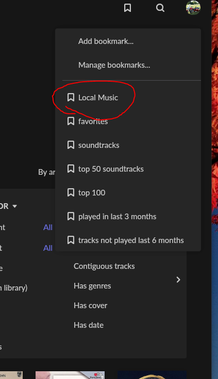Select Has cover filter option

tap(90, 305)
